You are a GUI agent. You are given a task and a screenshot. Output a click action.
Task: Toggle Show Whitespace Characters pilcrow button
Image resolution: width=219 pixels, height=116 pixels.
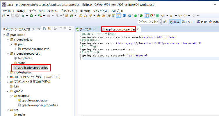tap(118, 16)
